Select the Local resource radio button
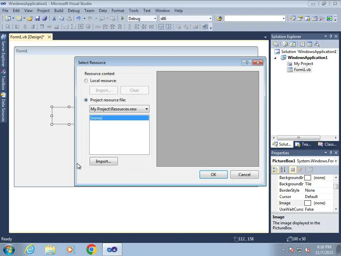The height and width of the screenshot is (256, 341). (x=86, y=81)
